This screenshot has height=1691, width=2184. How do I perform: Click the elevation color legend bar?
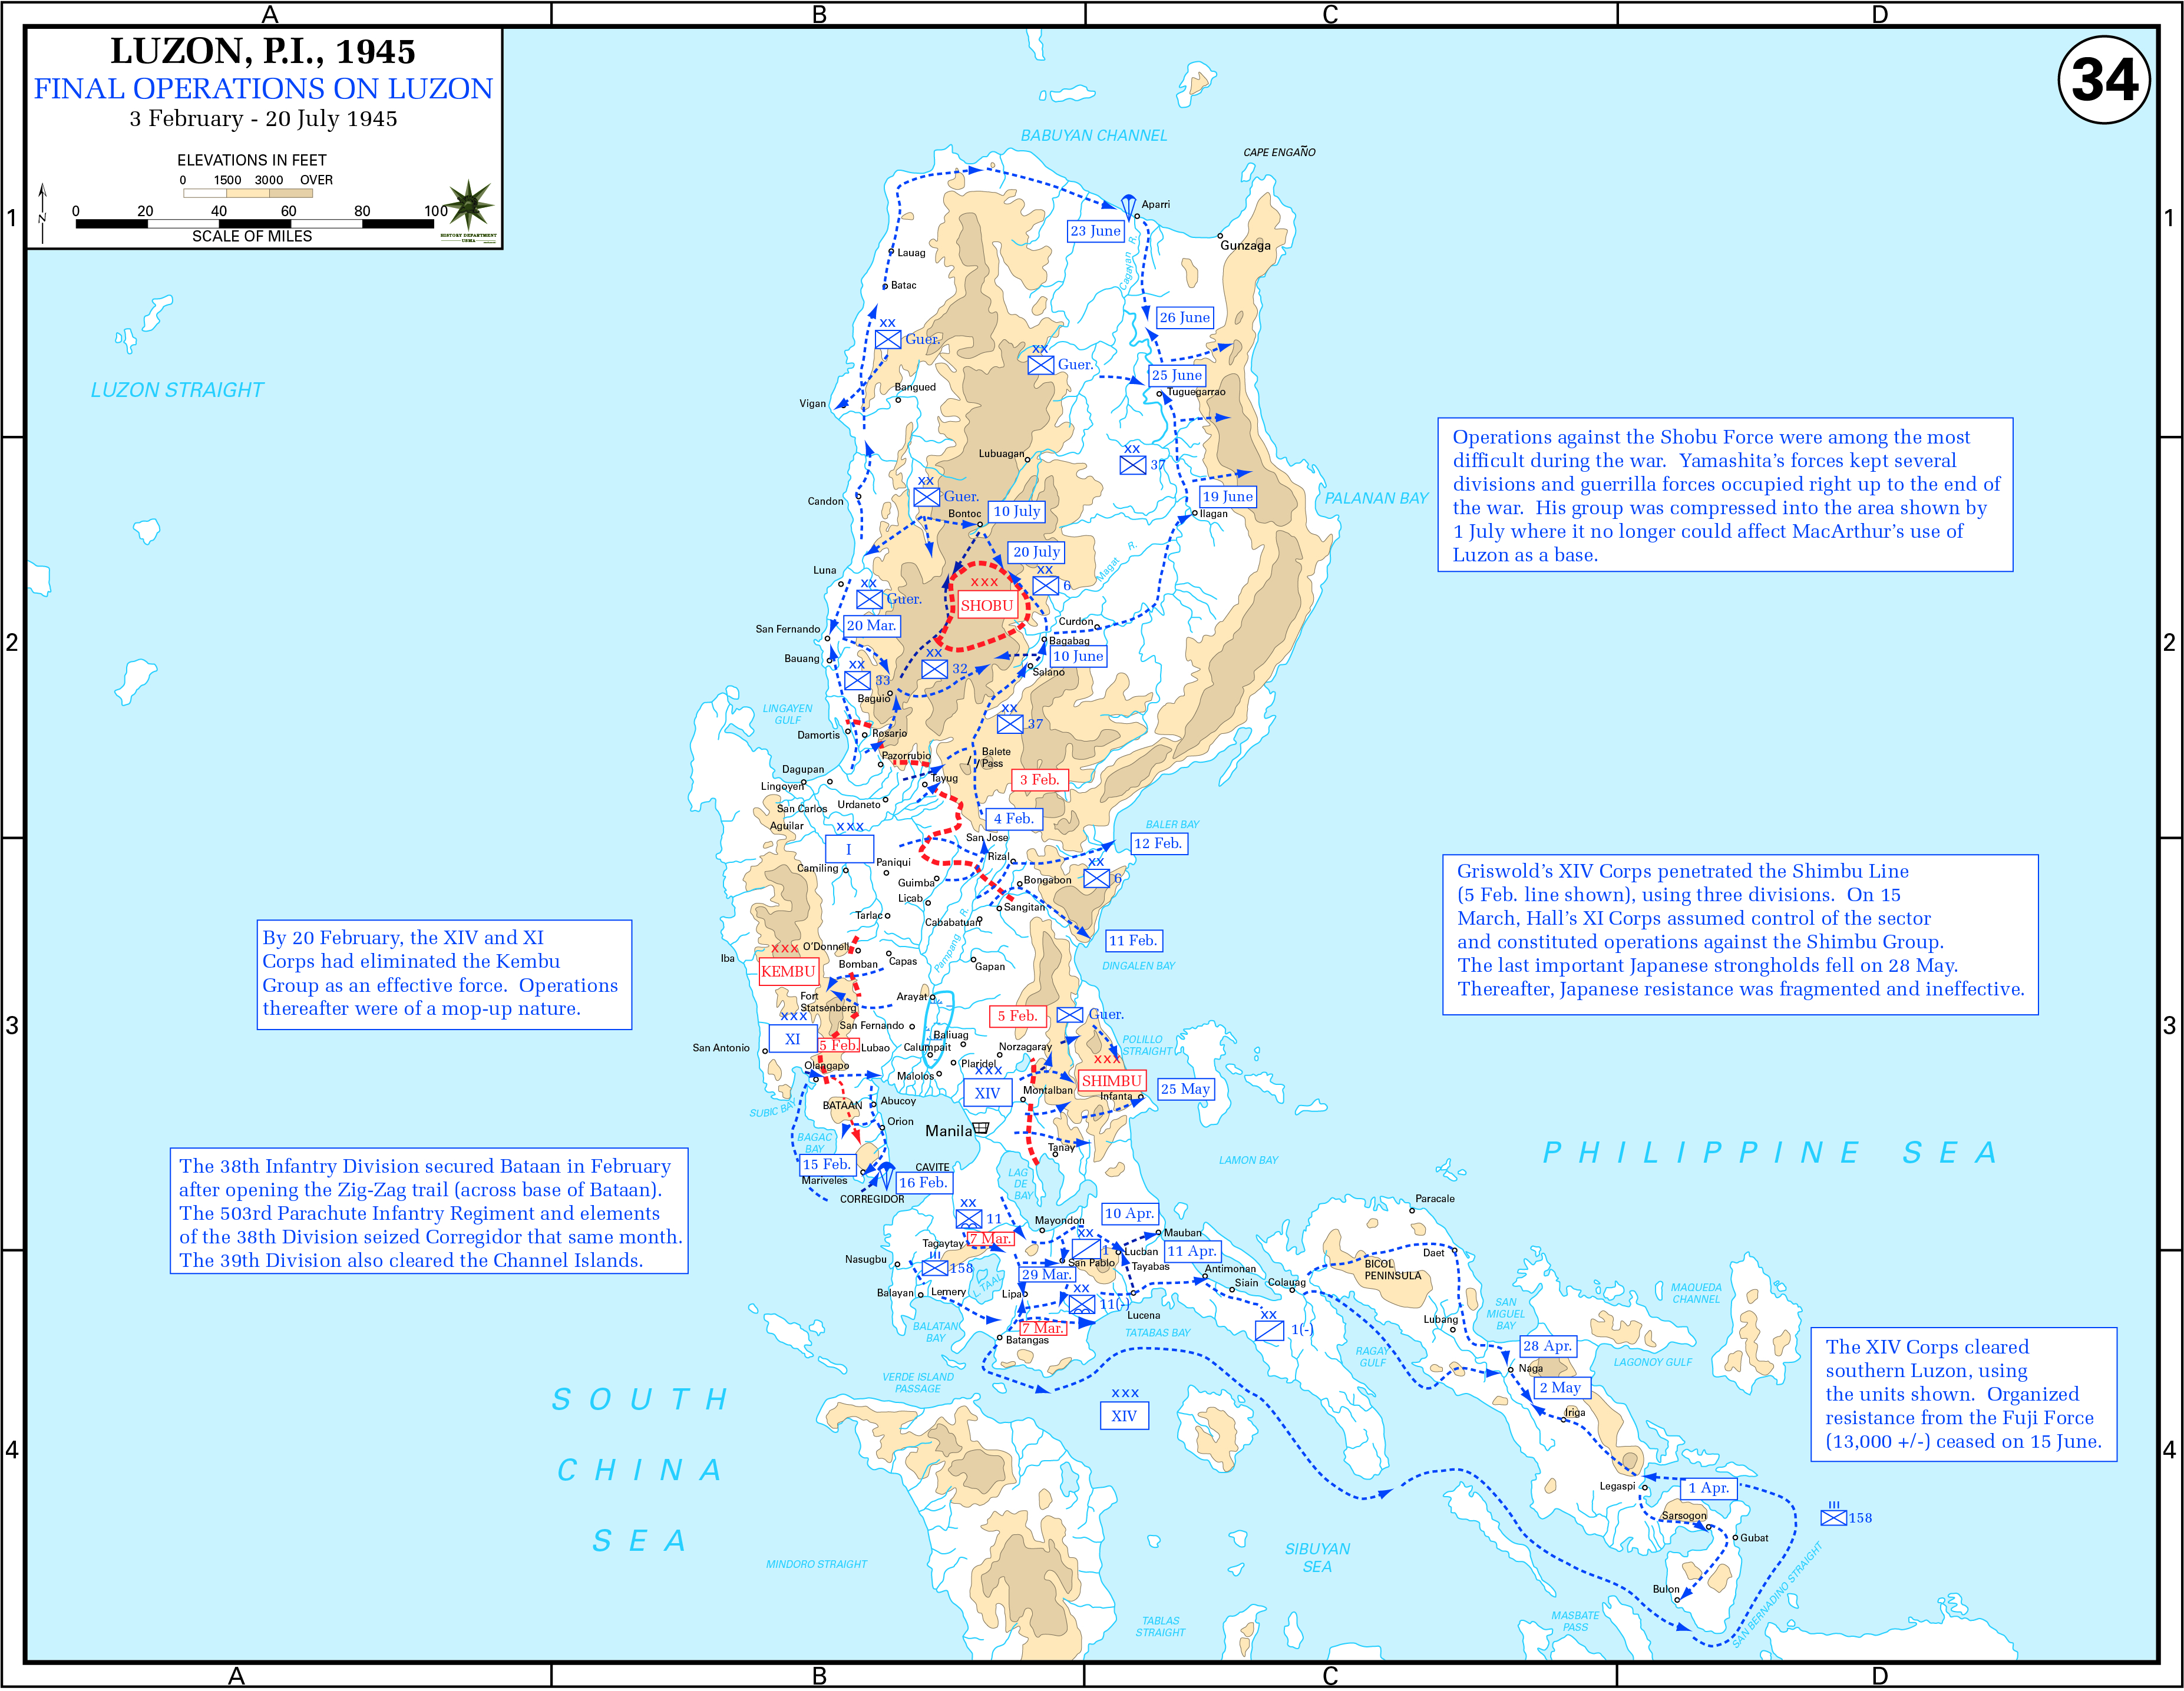[x=248, y=193]
